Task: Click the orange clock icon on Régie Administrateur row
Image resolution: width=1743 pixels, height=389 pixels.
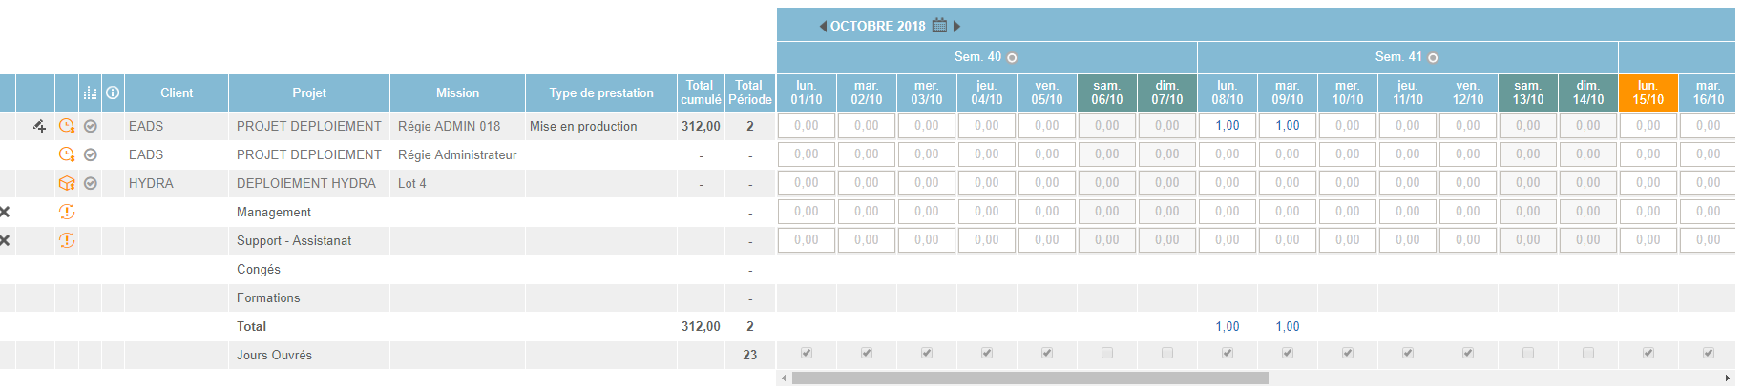Action: pos(67,154)
